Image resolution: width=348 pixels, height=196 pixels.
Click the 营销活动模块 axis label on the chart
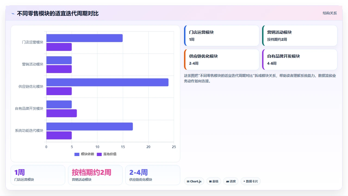point(33,64)
